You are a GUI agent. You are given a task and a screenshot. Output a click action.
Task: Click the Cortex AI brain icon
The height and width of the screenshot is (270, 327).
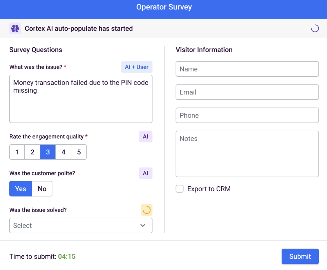tap(15, 28)
